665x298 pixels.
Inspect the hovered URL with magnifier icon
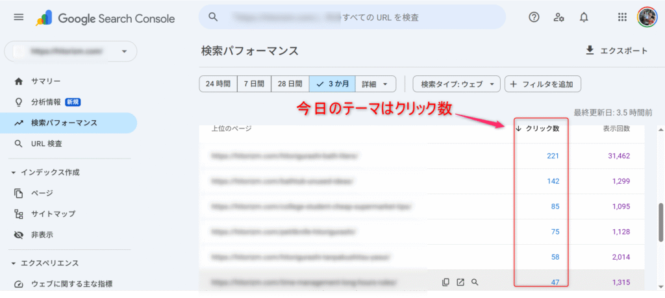tap(475, 282)
